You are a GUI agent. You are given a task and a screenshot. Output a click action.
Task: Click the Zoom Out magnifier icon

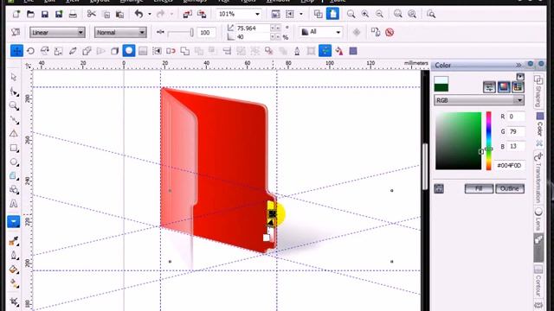coord(379,14)
